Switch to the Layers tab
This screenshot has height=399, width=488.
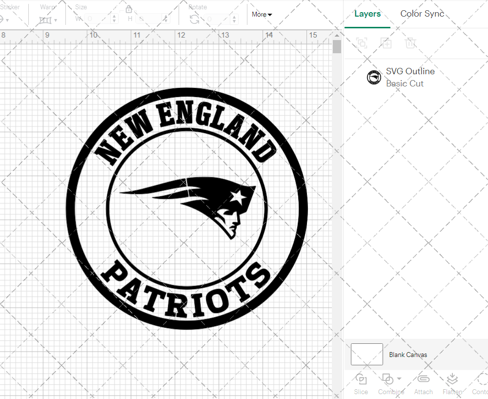tap(367, 14)
